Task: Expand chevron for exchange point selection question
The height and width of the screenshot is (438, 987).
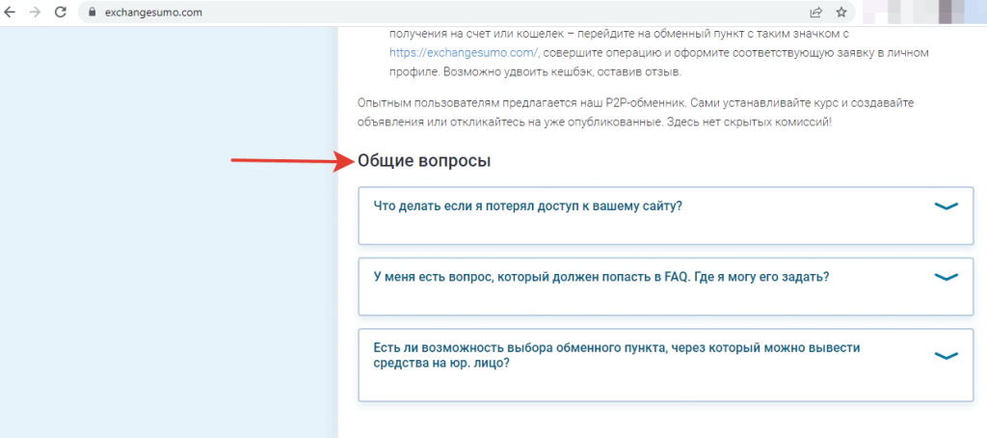Action: pyautogui.click(x=947, y=355)
